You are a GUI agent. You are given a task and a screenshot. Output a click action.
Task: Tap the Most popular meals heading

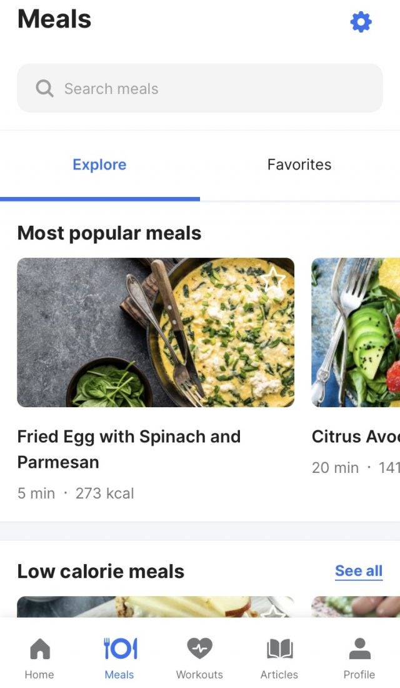pos(109,233)
